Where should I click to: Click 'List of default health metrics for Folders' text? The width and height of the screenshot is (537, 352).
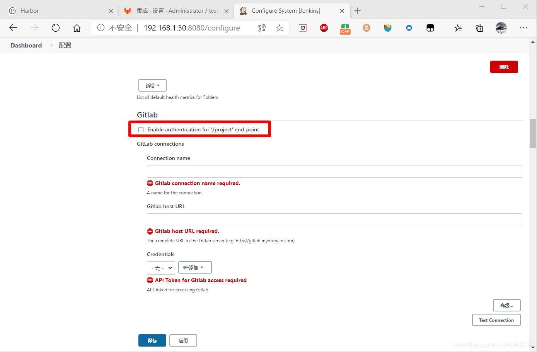(x=177, y=97)
